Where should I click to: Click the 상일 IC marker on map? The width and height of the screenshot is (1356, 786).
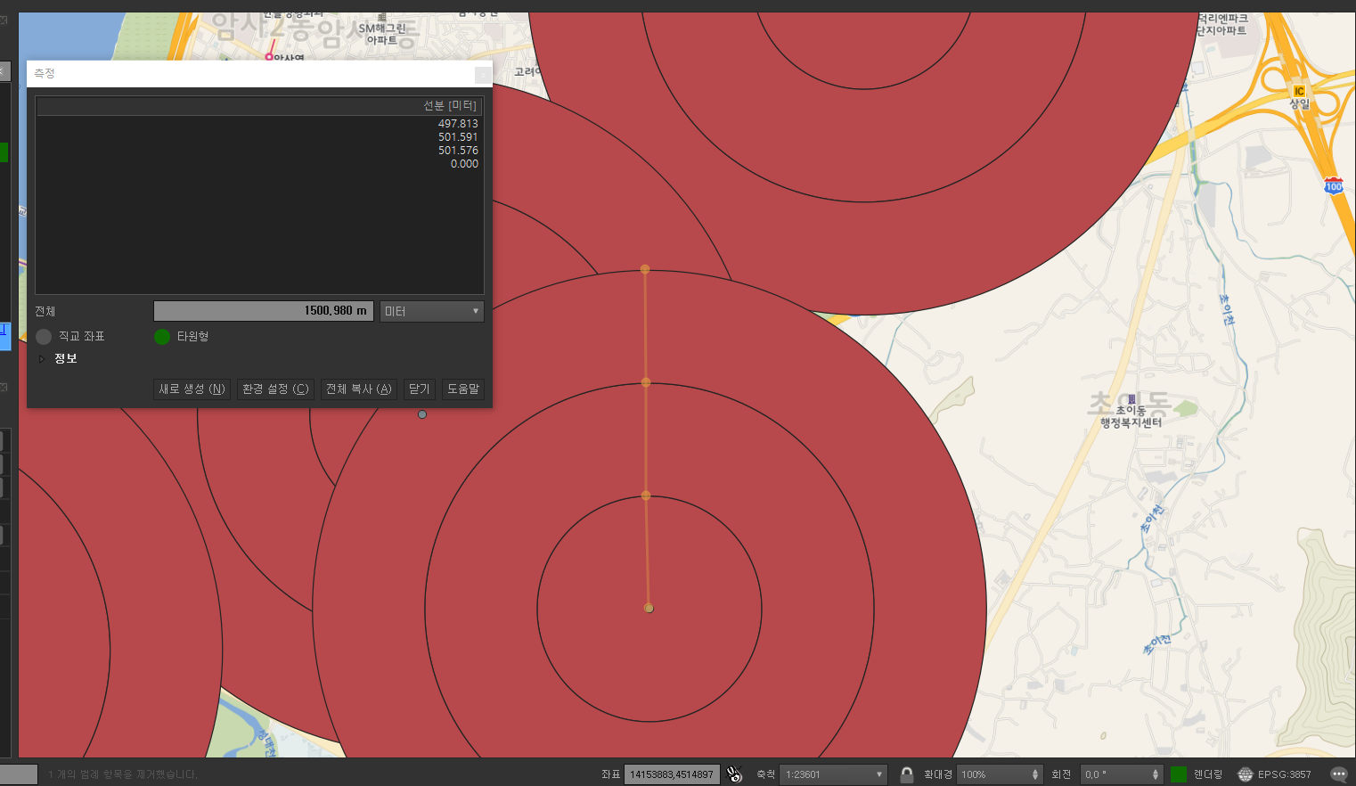pyautogui.click(x=1299, y=92)
